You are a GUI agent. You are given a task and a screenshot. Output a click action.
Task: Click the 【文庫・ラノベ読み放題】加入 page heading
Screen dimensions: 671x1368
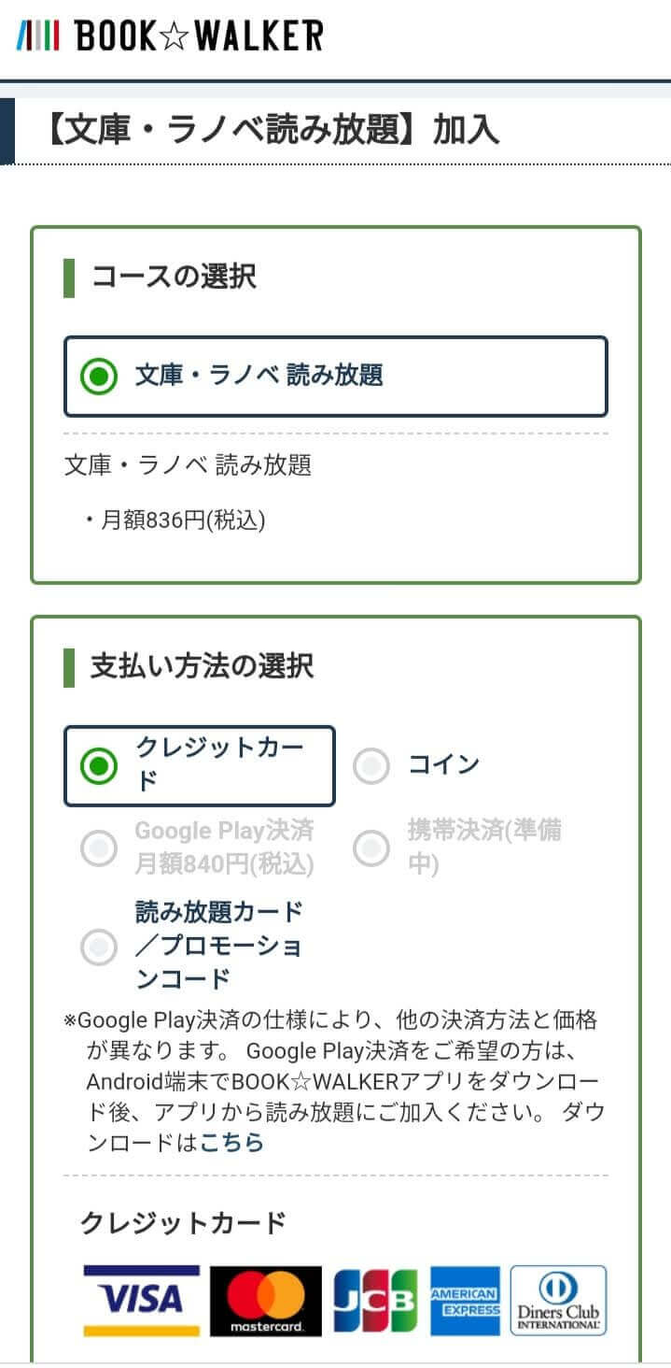(271, 130)
